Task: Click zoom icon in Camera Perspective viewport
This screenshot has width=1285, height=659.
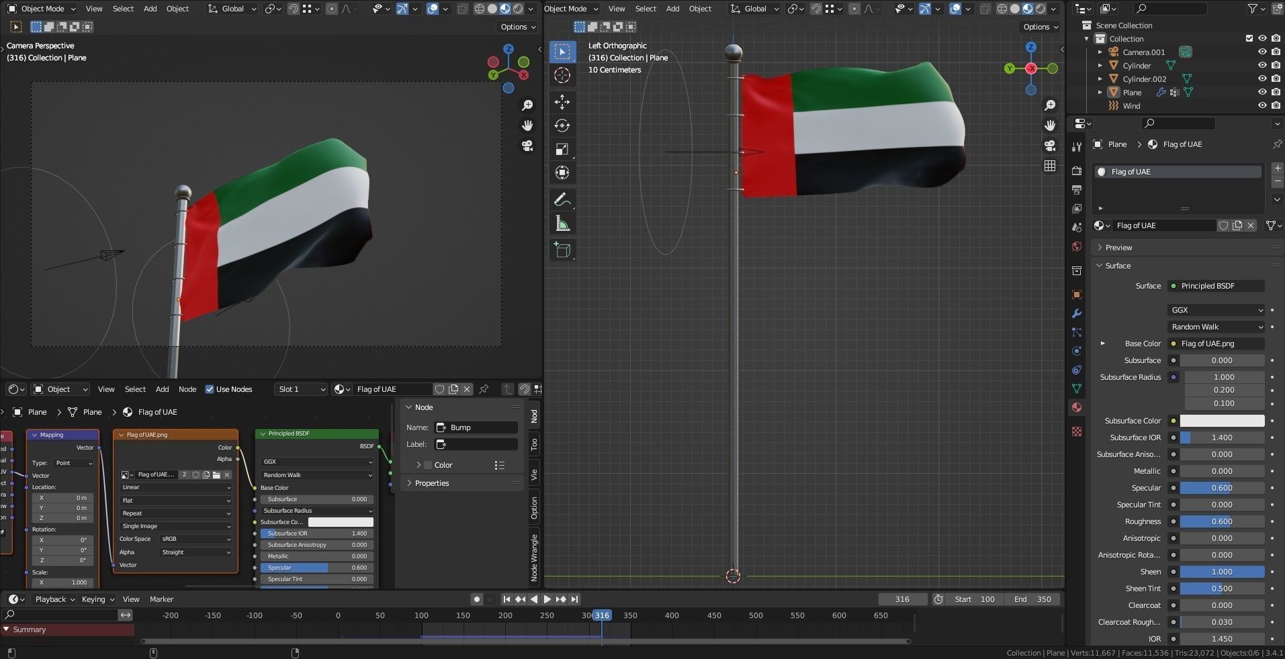Action: point(527,105)
